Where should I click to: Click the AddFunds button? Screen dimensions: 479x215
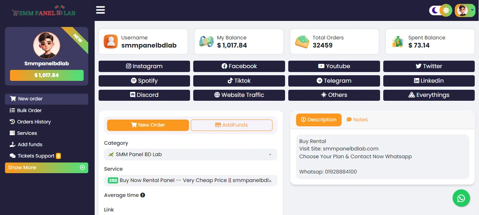tap(231, 125)
